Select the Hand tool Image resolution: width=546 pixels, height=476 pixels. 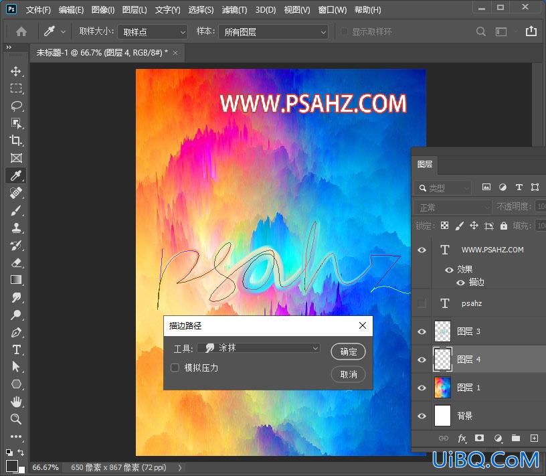click(15, 402)
